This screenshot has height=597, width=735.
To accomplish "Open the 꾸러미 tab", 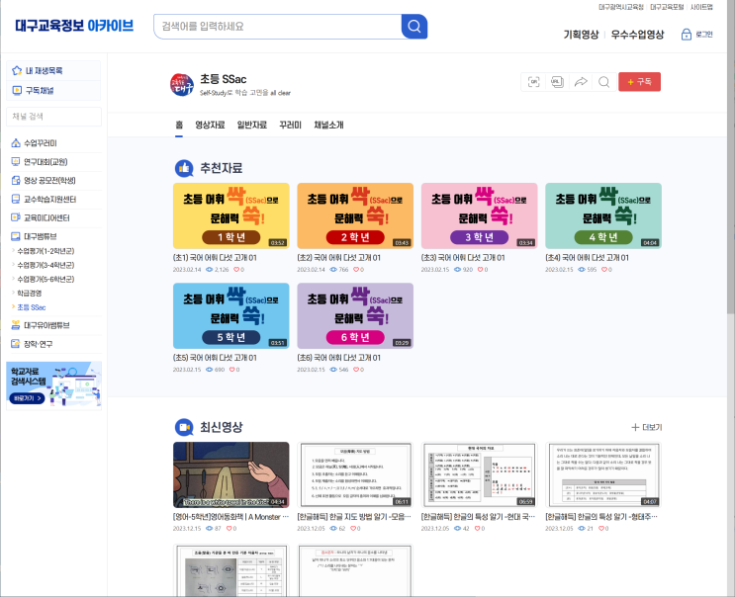I will [x=290, y=125].
